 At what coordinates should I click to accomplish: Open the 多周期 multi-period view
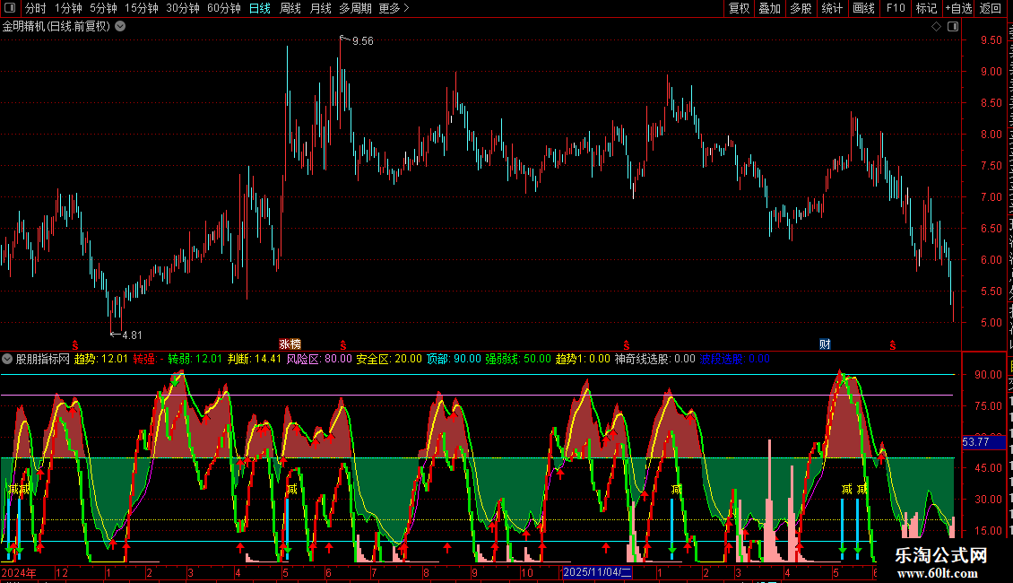[x=355, y=8]
